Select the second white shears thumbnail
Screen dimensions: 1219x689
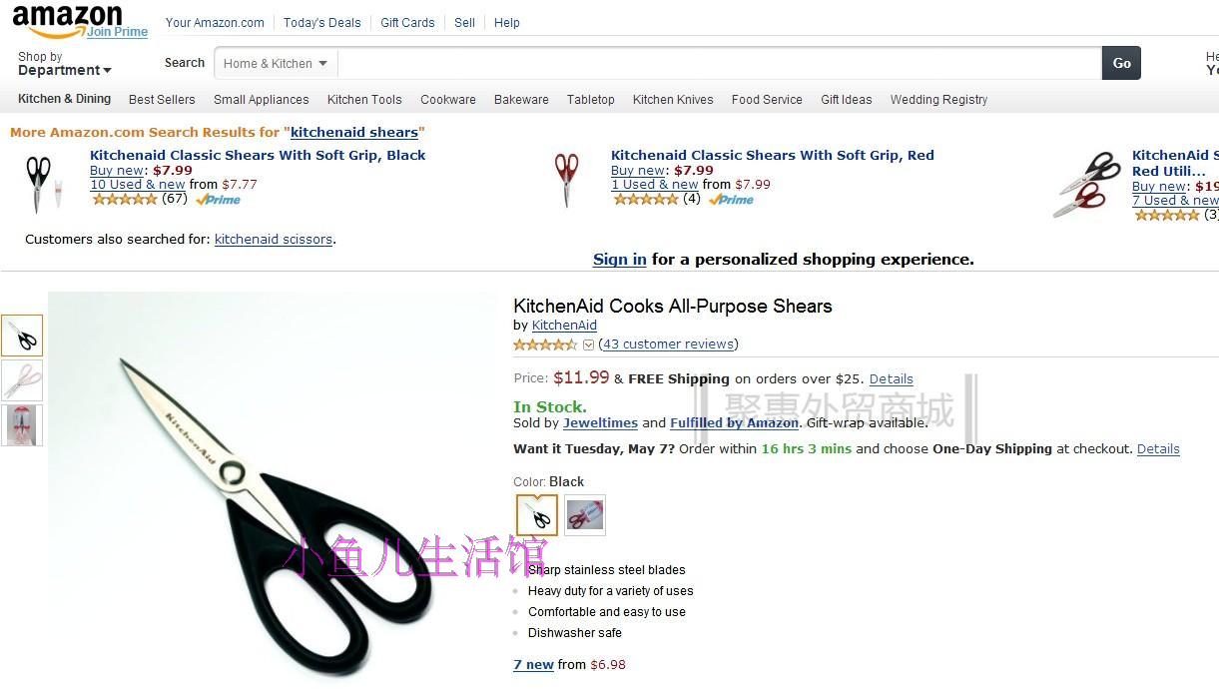(x=22, y=380)
